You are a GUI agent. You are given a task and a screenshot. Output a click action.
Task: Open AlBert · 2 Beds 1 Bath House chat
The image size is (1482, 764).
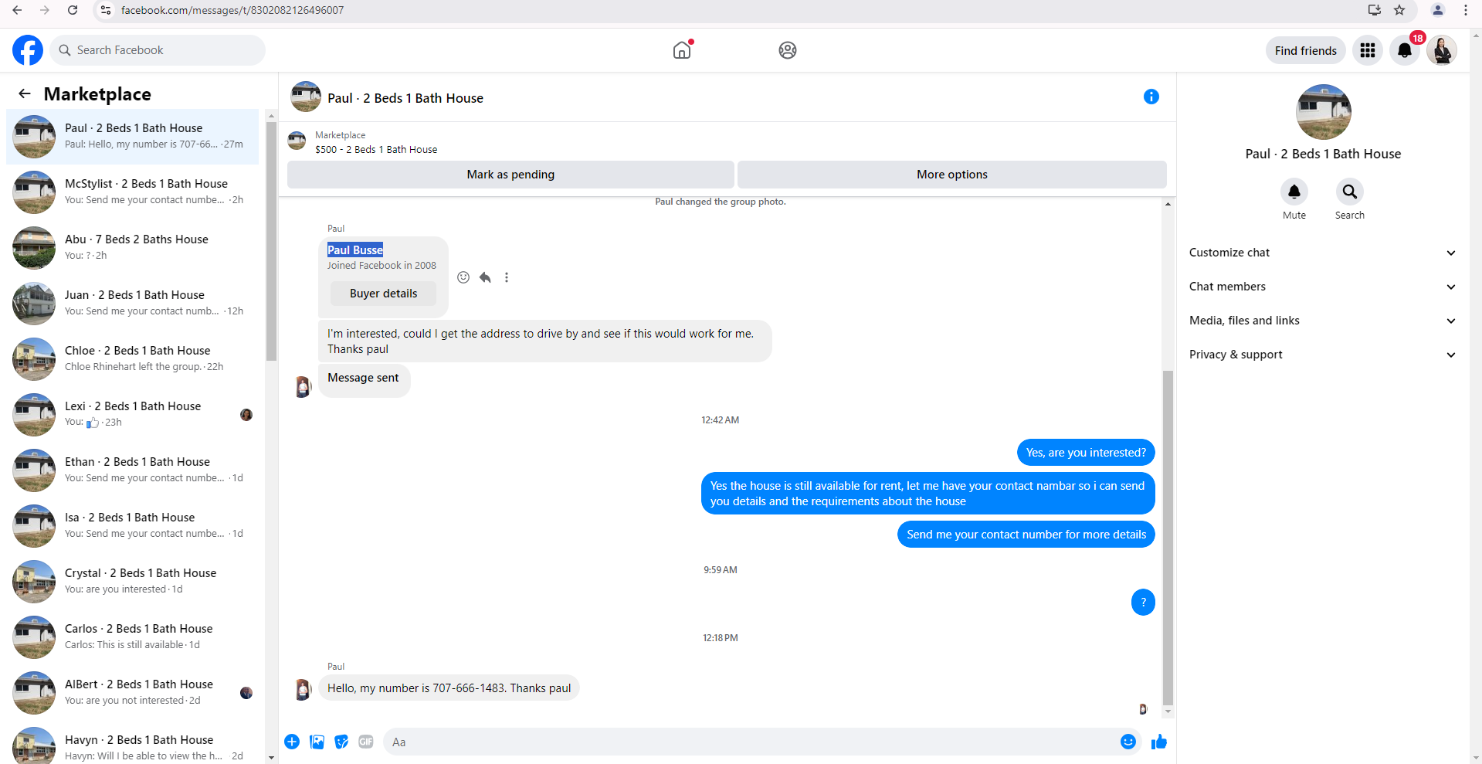point(133,693)
